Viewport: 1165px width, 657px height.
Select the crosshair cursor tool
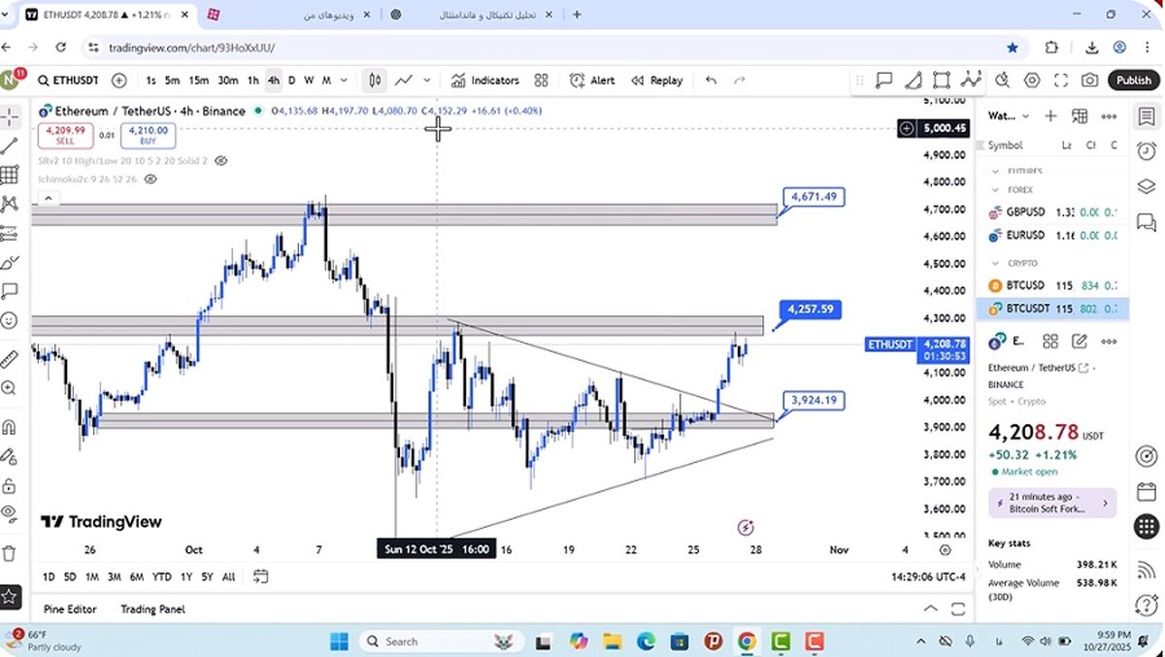10,117
